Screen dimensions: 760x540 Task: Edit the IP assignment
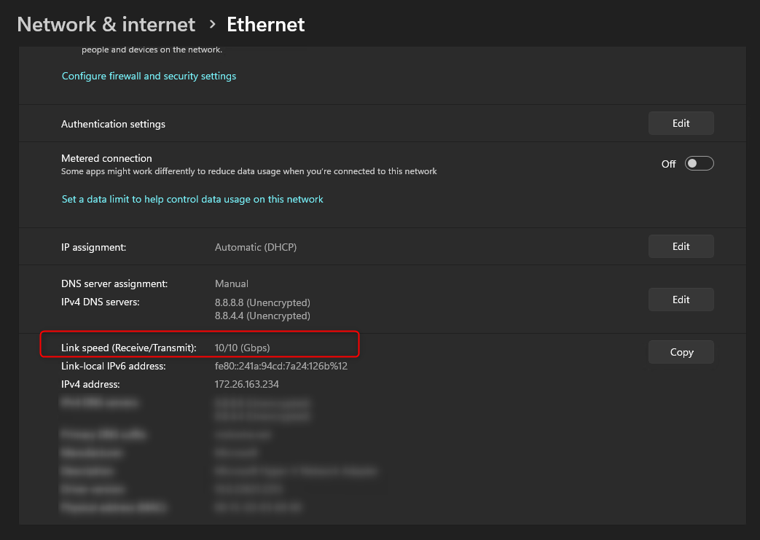681,246
